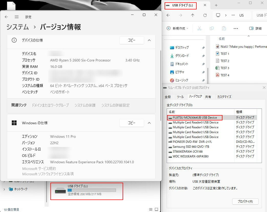Viewport: 267px width, 212px height.
Task: Toggle the details pane (詳細) button
Action: click(255, 28)
